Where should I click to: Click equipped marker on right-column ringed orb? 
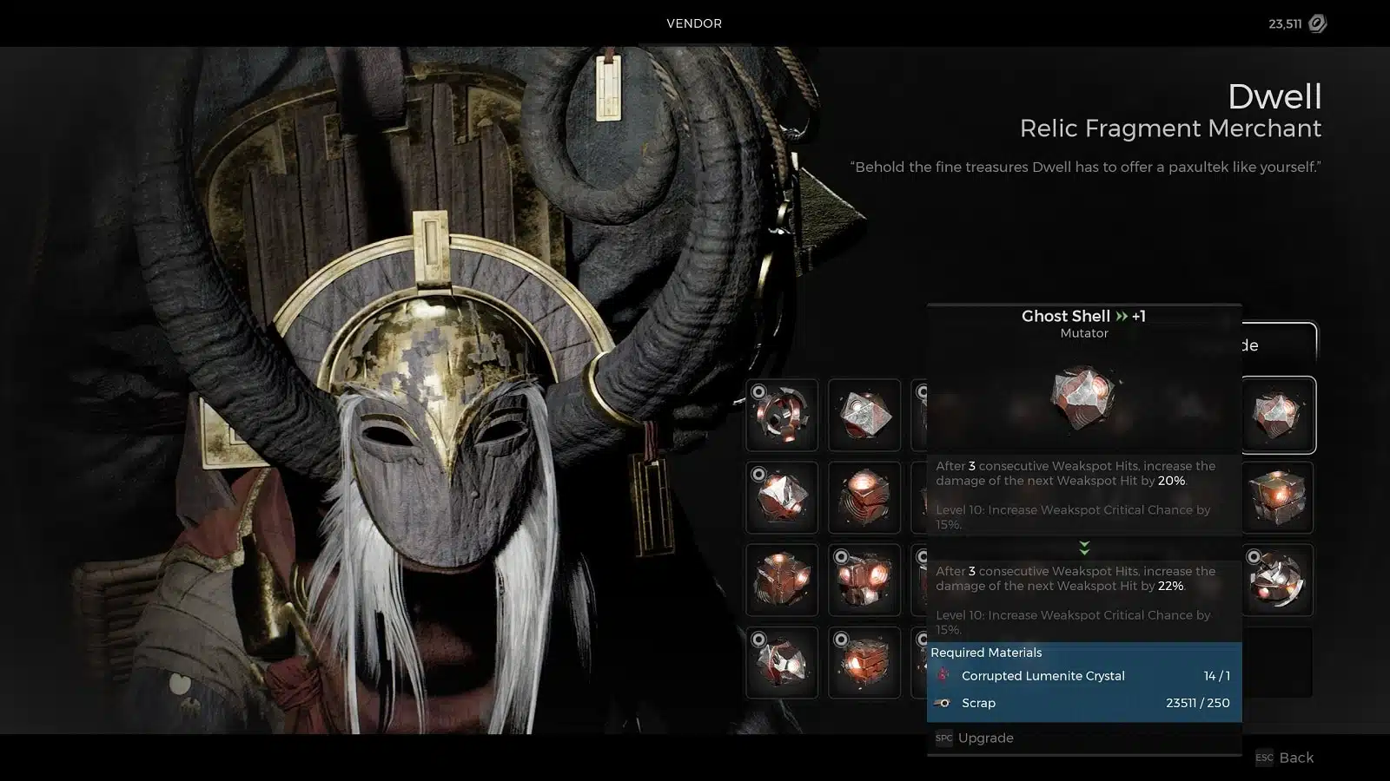tap(1254, 557)
